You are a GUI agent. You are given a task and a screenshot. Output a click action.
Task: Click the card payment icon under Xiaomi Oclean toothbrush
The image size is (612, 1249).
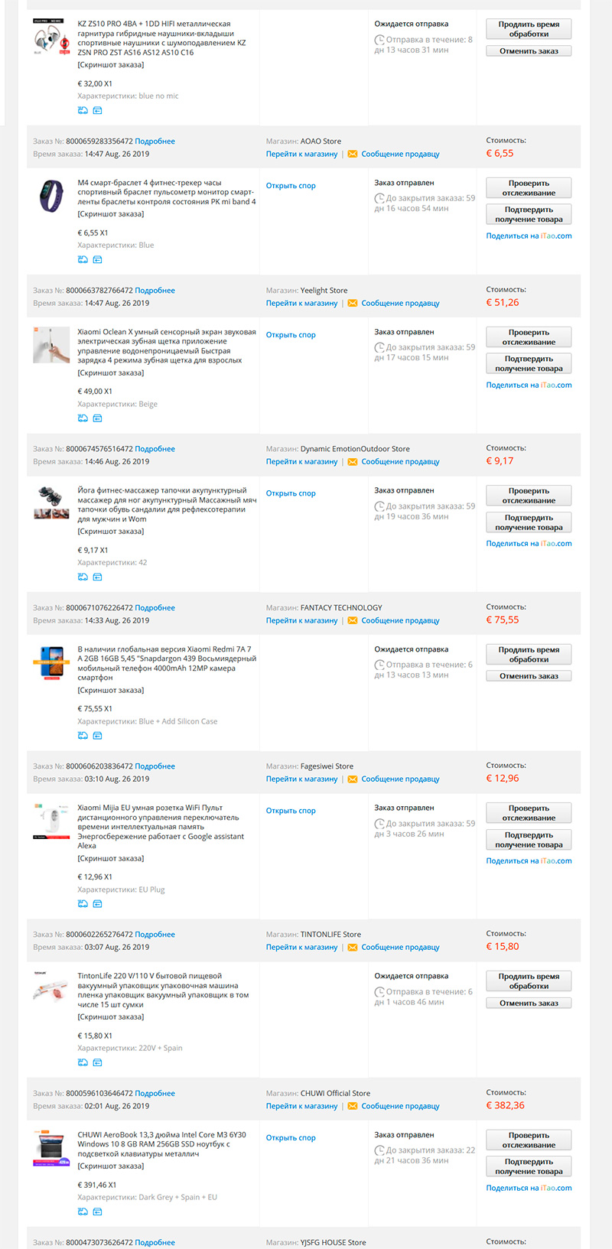pyautogui.click(x=97, y=418)
